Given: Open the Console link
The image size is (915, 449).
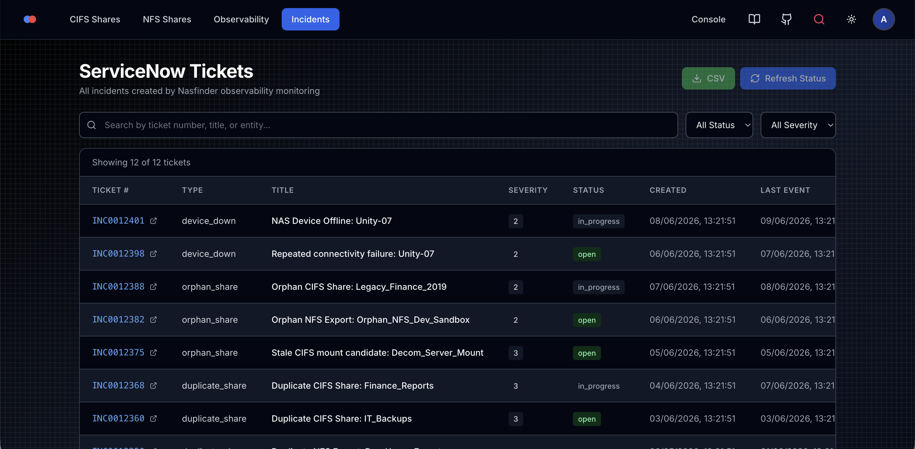Looking at the screenshot, I should tap(708, 19).
